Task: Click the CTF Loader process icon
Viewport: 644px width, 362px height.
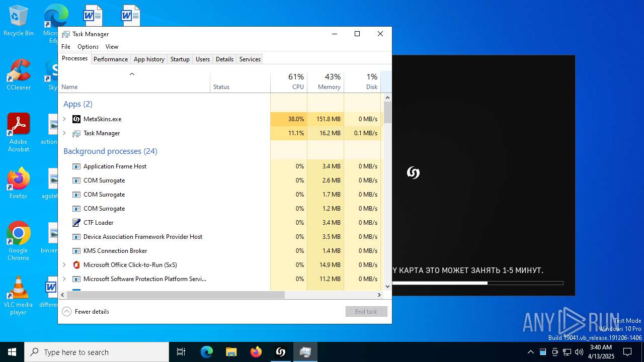Action: coord(76,223)
